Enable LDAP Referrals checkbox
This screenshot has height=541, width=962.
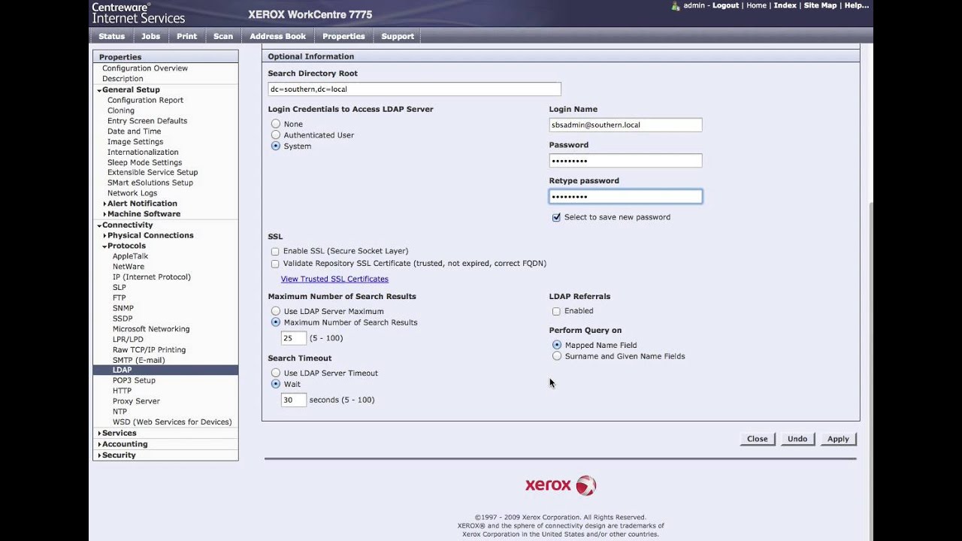point(556,311)
